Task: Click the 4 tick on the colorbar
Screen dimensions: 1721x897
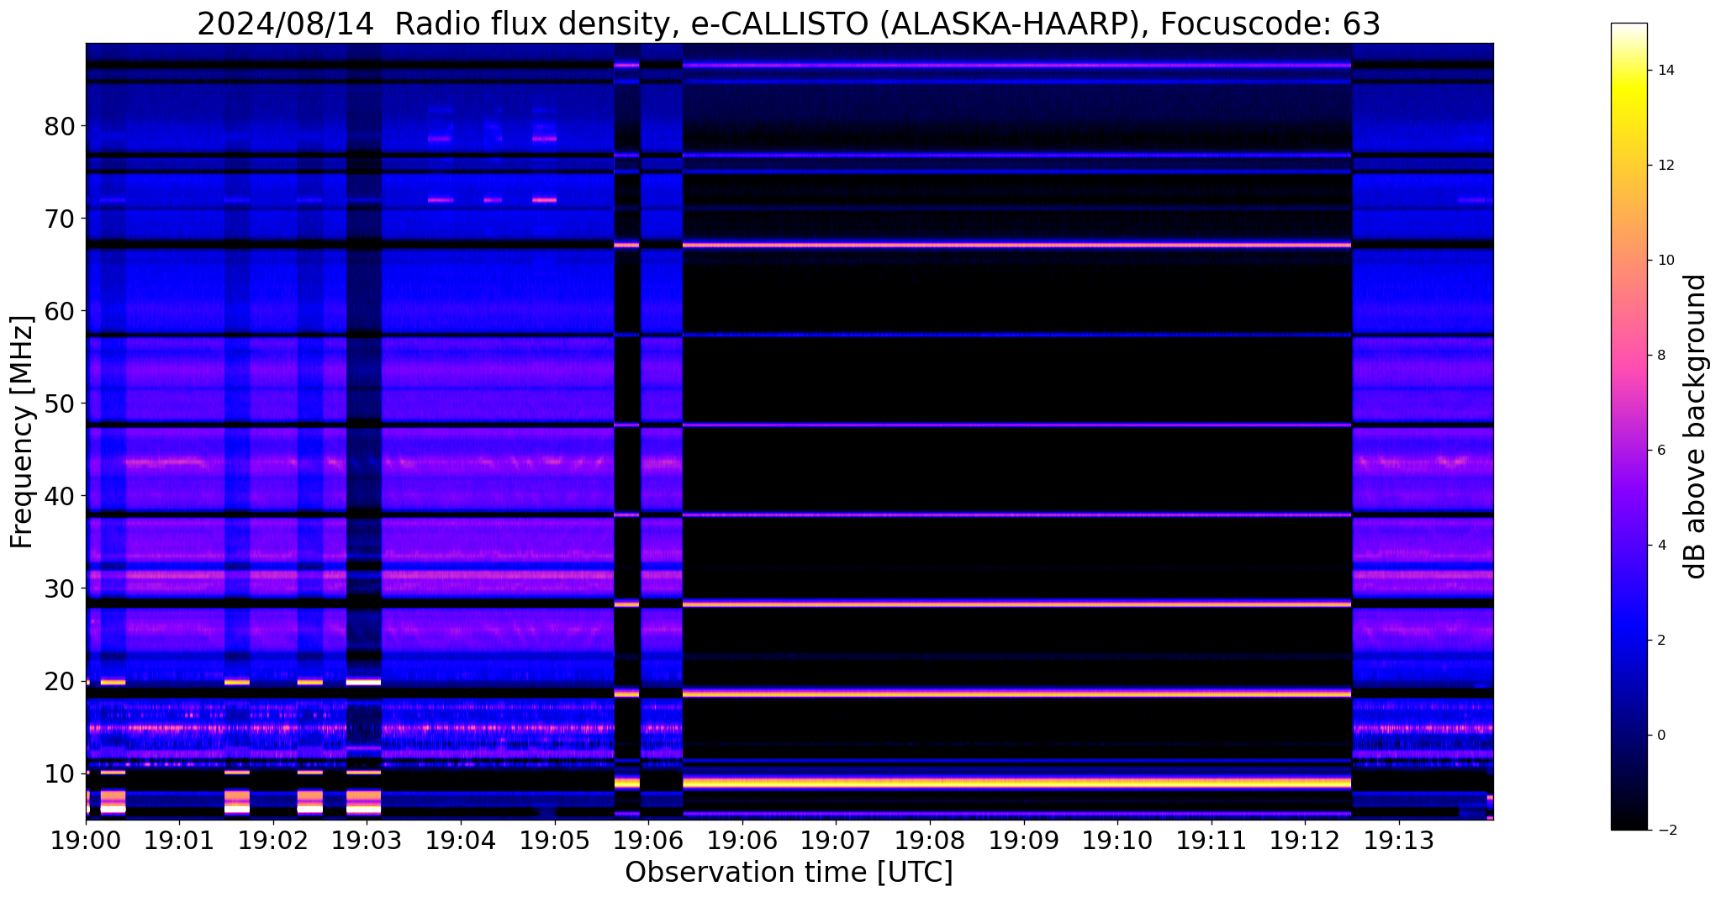Action: point(1660,546)
